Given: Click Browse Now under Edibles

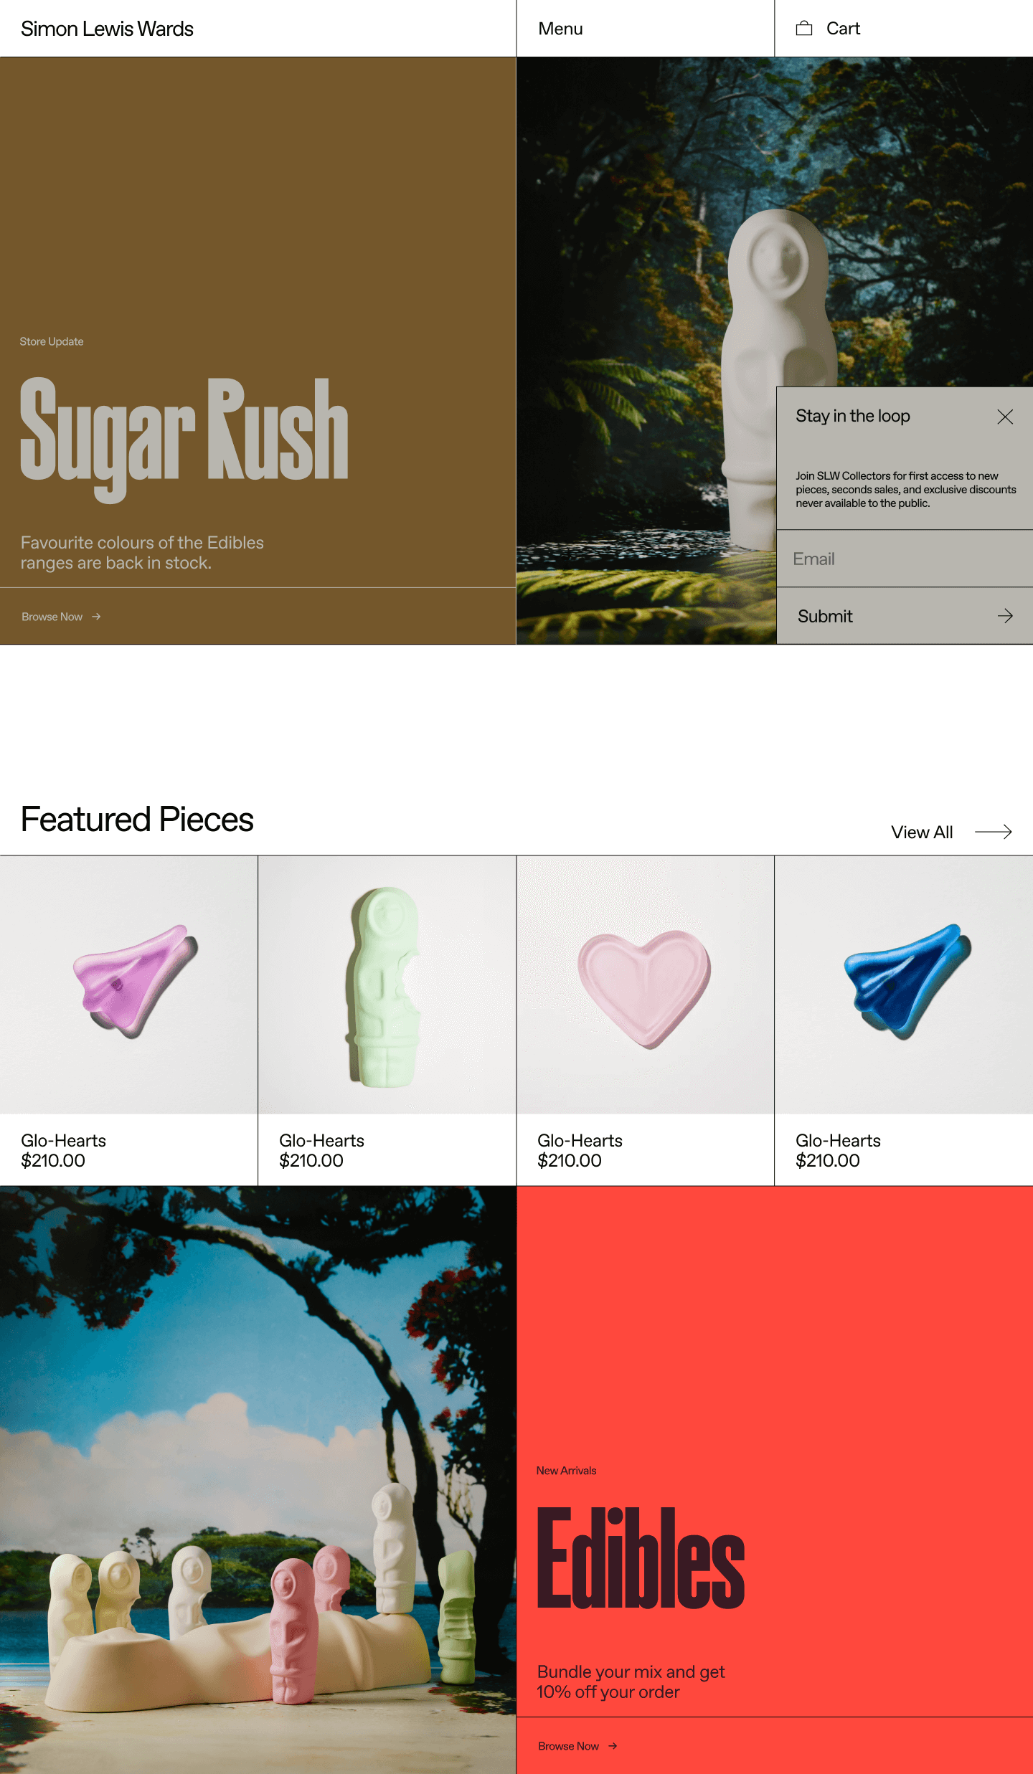Looking at the screenshot, I should point(568,1746).
